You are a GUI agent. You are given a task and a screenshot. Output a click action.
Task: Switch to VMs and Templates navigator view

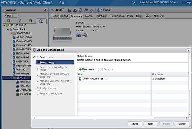click(x=20, y=21)
